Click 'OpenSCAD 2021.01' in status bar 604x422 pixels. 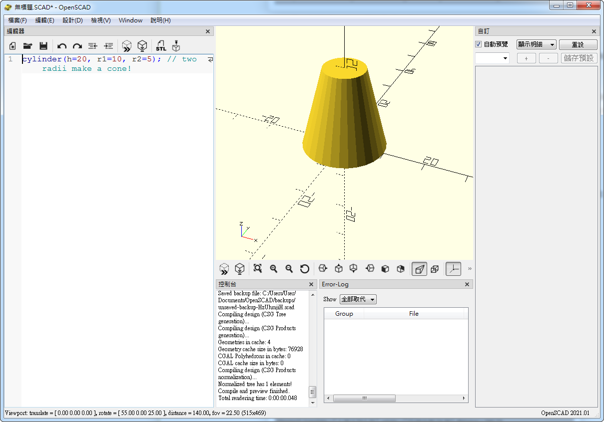click(x=565, y=413)
